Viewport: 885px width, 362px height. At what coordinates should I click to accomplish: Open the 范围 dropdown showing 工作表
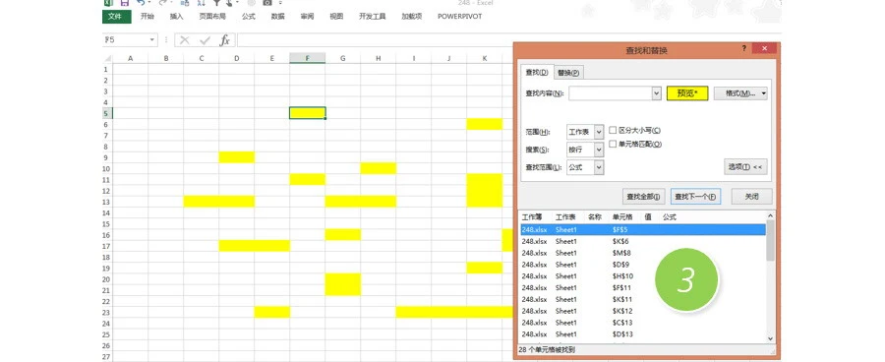pos(585,132)
